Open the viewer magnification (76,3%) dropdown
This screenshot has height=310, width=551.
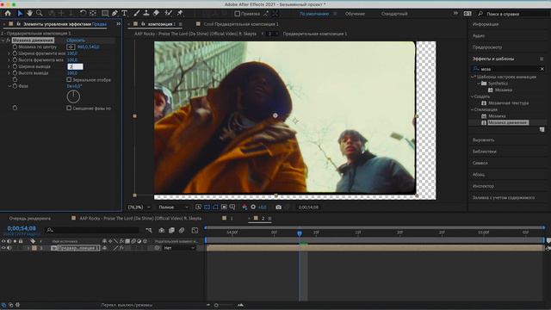click(139, 208)
